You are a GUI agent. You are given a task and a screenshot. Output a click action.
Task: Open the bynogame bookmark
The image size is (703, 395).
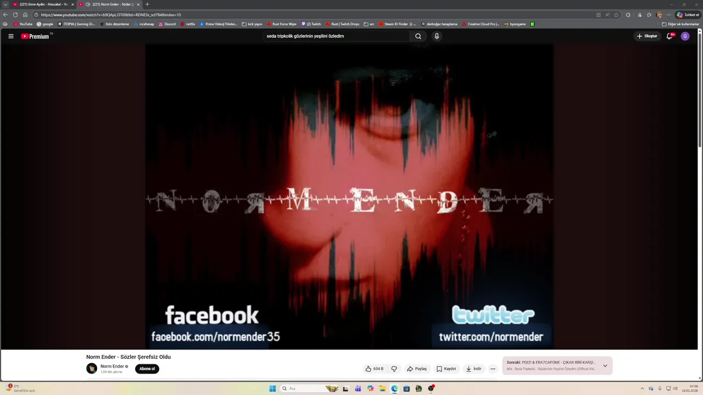point(515,24)
